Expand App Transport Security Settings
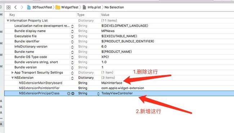The height and width of the screenshot is (133, 234). tap(13, 73)
